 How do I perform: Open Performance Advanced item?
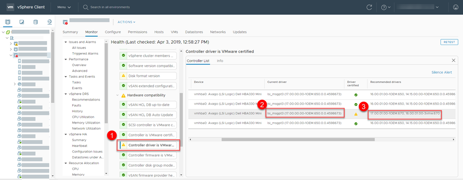click(x=80, y=71)
